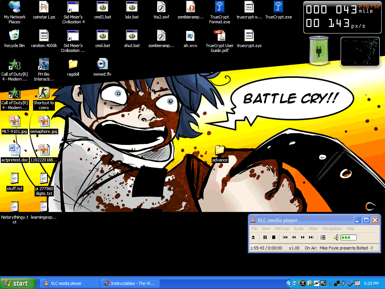Viewport: 385px width, 289px height.
Task: Skip to next track in VLC
Action: (311, 237)
